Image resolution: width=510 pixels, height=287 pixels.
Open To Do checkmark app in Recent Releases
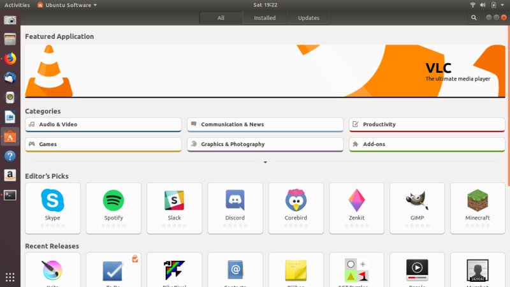click(113, 270)
